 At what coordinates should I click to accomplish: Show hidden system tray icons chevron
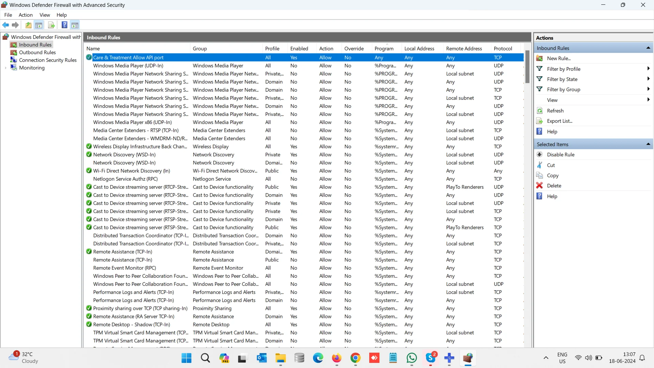tap(546, 358)
